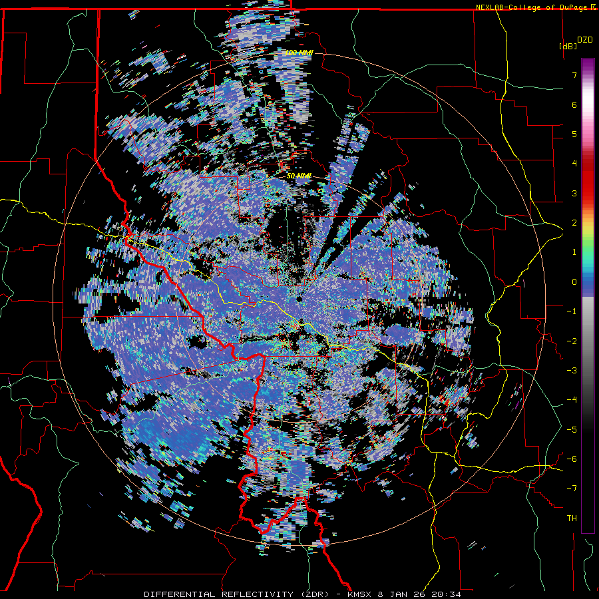Click the 7 value on color scale
The height and width of the screenshot is (599, 599).
[574, 75]
